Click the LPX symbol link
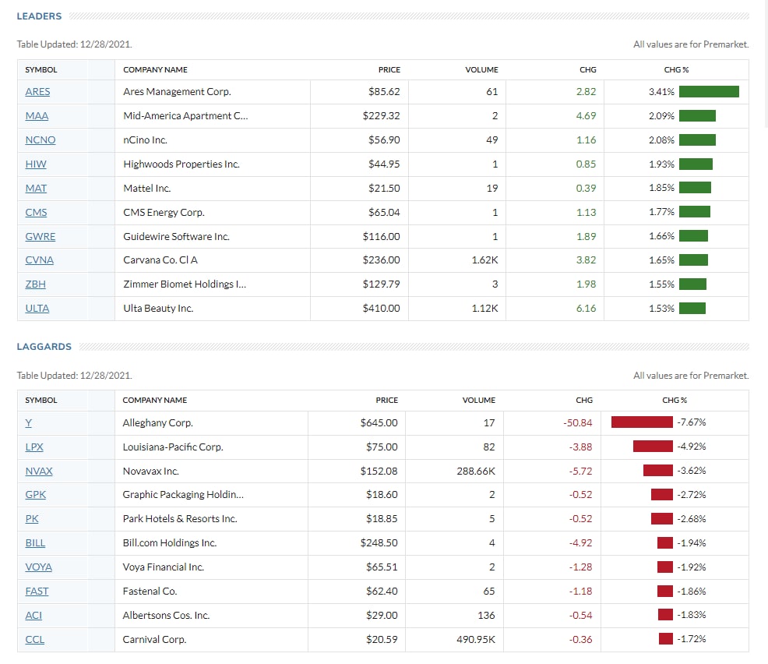 pos(34,447)
